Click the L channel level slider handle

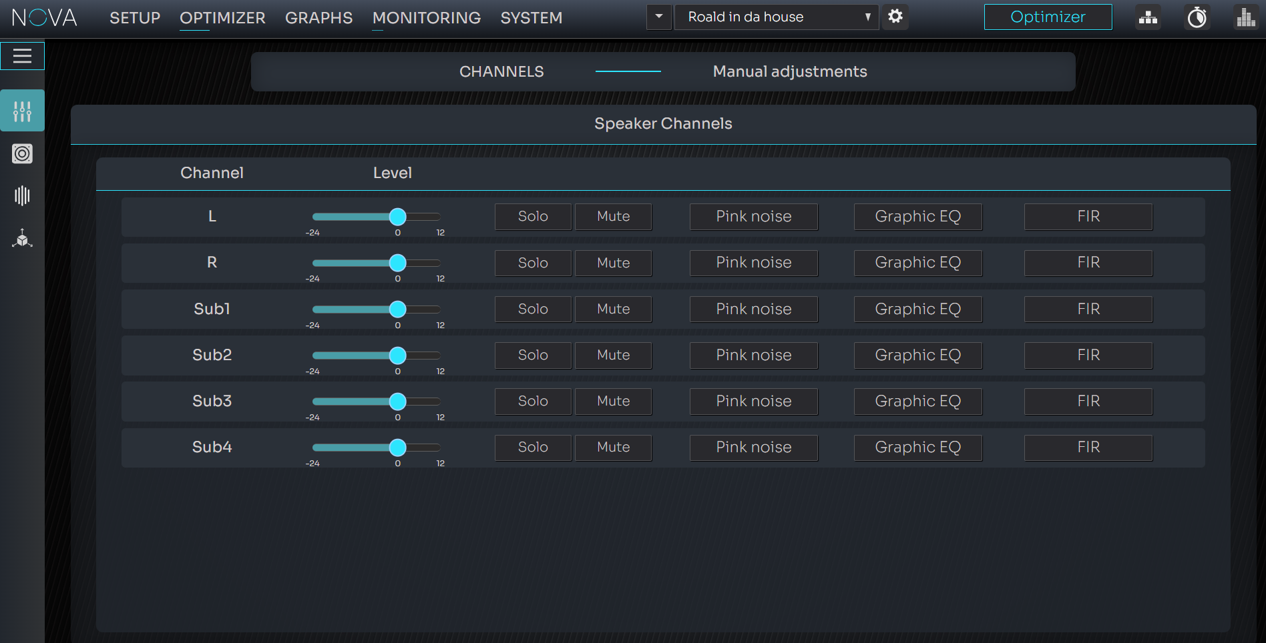397,217
